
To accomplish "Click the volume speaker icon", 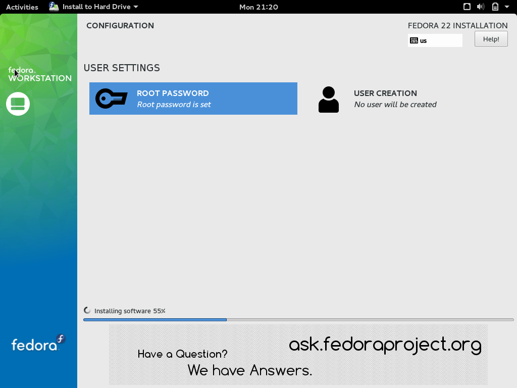I will 481,7.
